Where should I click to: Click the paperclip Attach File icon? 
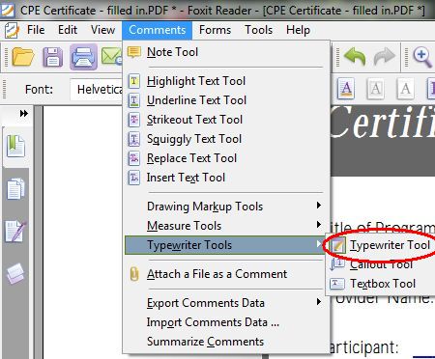tap(134, 274)
